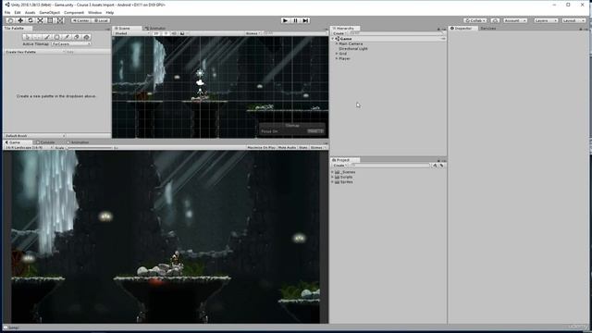Open Default Brush dropdown

click(x=35, y=136)
